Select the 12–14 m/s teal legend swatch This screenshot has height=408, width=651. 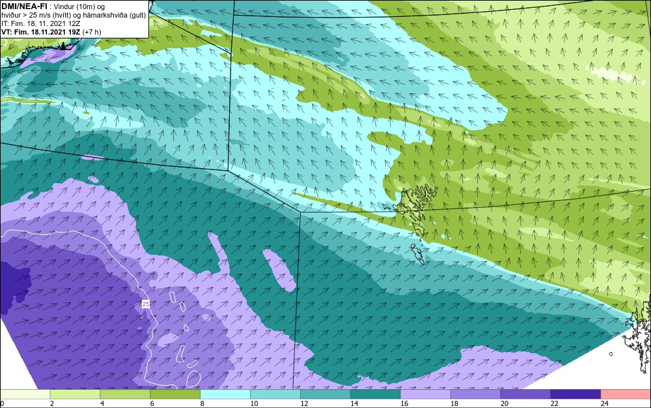pyautogui.click(x=325, y=394)
